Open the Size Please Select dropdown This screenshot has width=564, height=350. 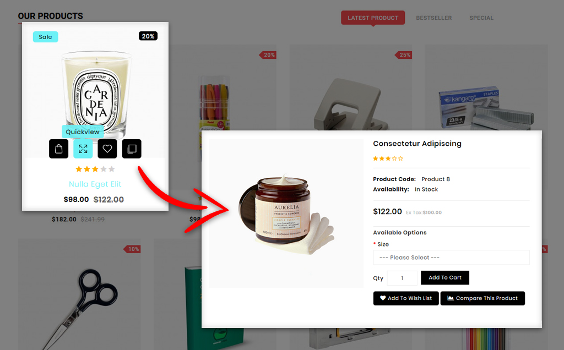click(x=452, y=258)
